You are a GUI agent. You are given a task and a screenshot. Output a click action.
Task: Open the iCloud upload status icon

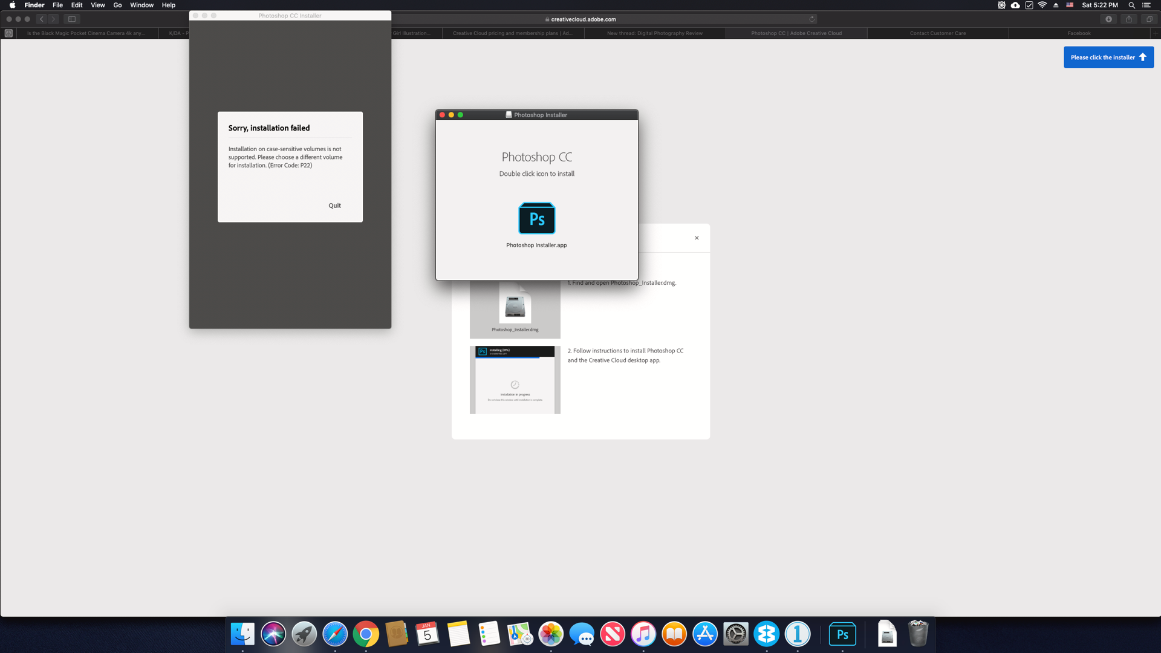click(1014, 5)
